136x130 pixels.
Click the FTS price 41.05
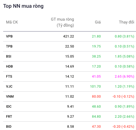pyautogui.click(x=96, y=76)
